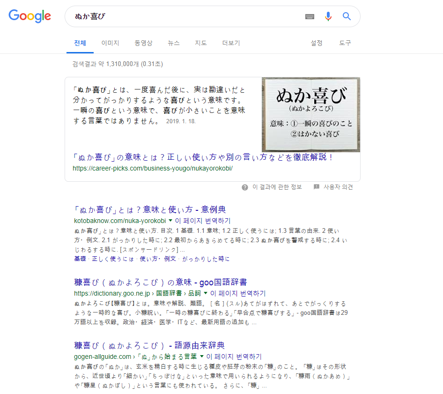Screen dimensions: 443x394
Task: Click the 基礎 sitelink
Action: (80, 259)
